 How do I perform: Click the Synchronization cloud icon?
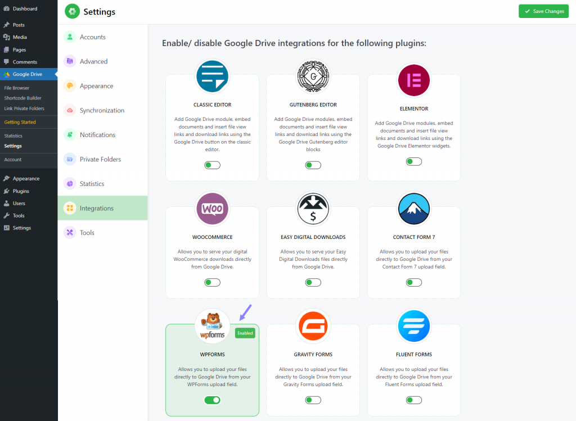coord(70,110)
